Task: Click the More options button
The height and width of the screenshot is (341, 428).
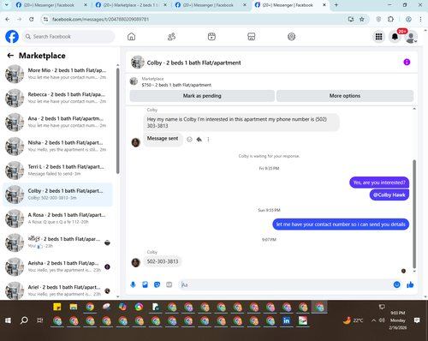Action: pos(345,96)
